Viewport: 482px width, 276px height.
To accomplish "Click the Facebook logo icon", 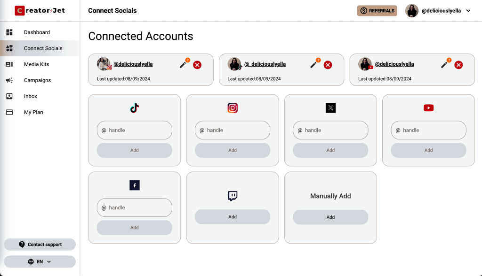I will [x=135, y=185].
